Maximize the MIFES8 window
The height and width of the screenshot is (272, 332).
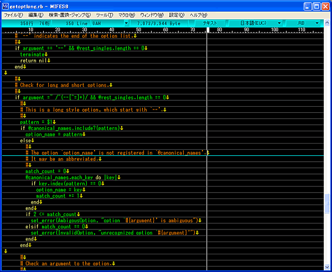pyautogui.click(x=317, y=6)
